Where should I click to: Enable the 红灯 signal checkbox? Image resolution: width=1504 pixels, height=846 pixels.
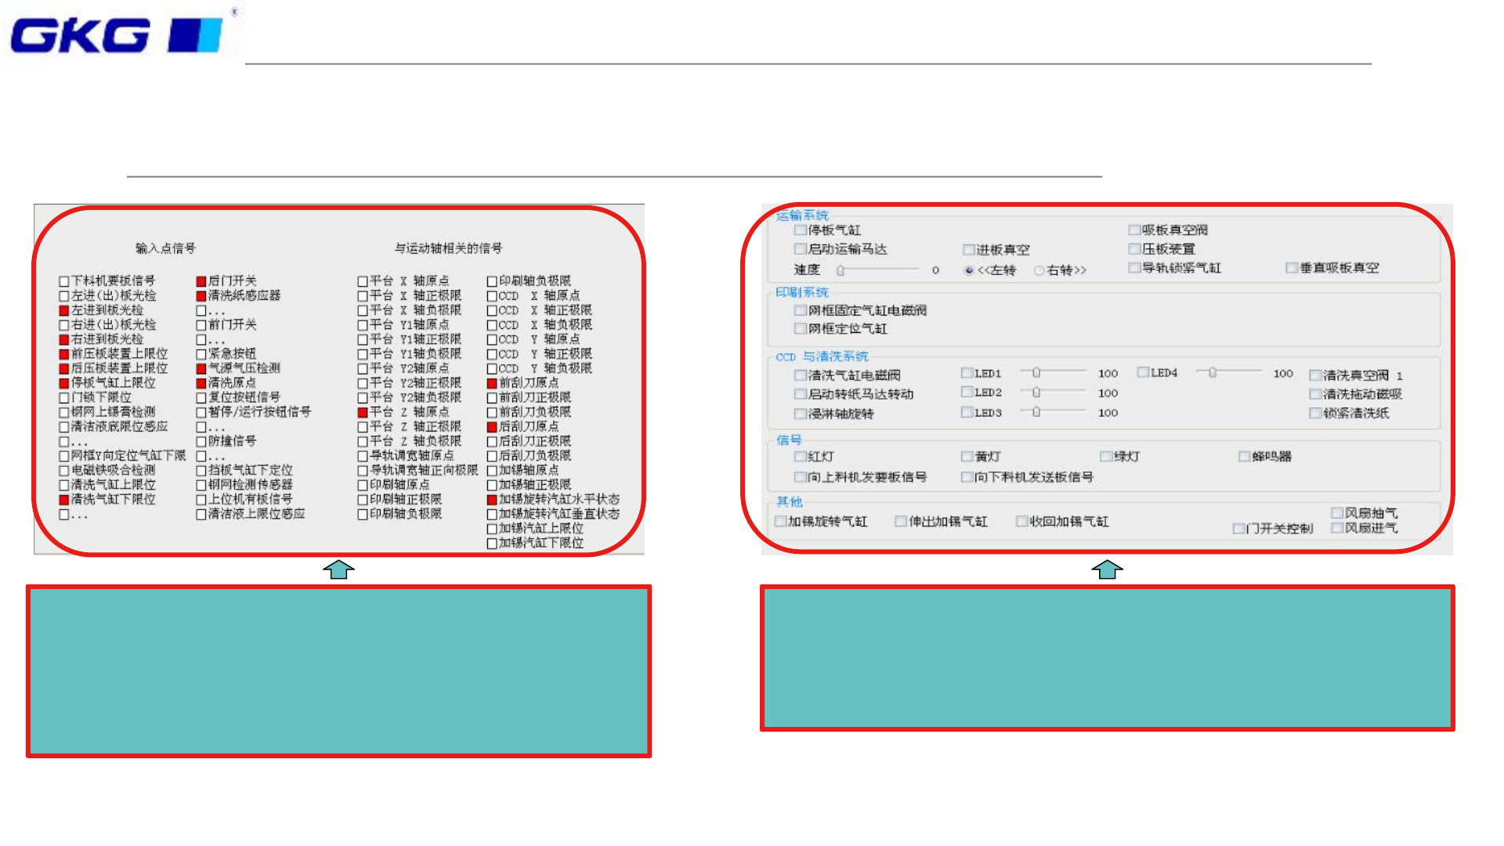pos(800,456)
